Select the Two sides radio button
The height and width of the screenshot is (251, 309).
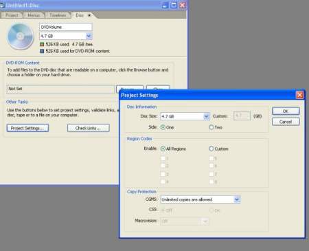click(211, 127)
